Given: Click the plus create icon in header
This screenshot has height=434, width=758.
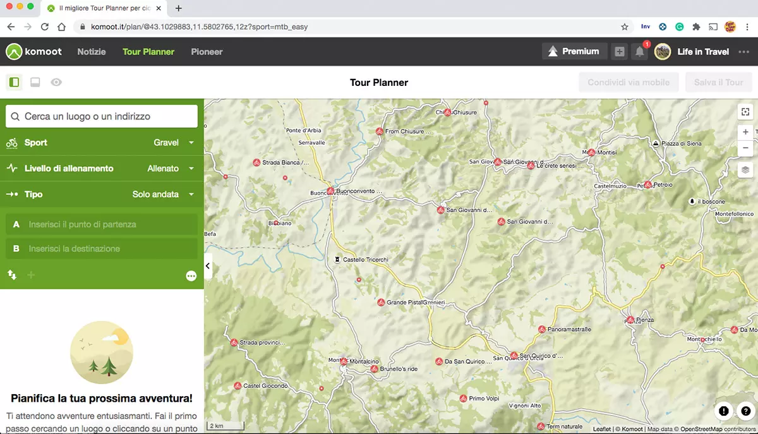Looking at the screenshot, I should 620,52.
